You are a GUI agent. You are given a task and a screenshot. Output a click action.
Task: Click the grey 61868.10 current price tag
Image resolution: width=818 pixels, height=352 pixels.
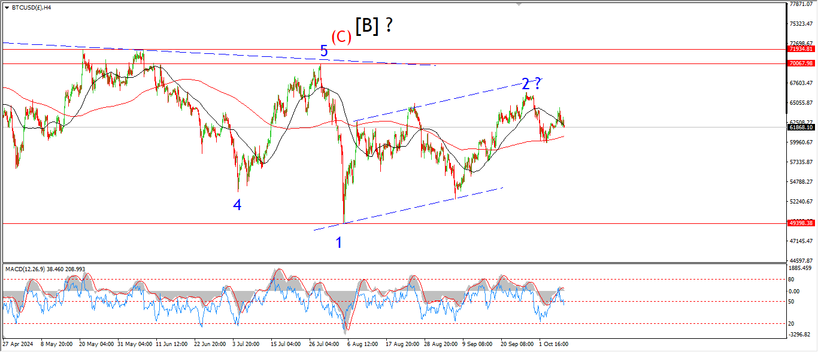801,128
